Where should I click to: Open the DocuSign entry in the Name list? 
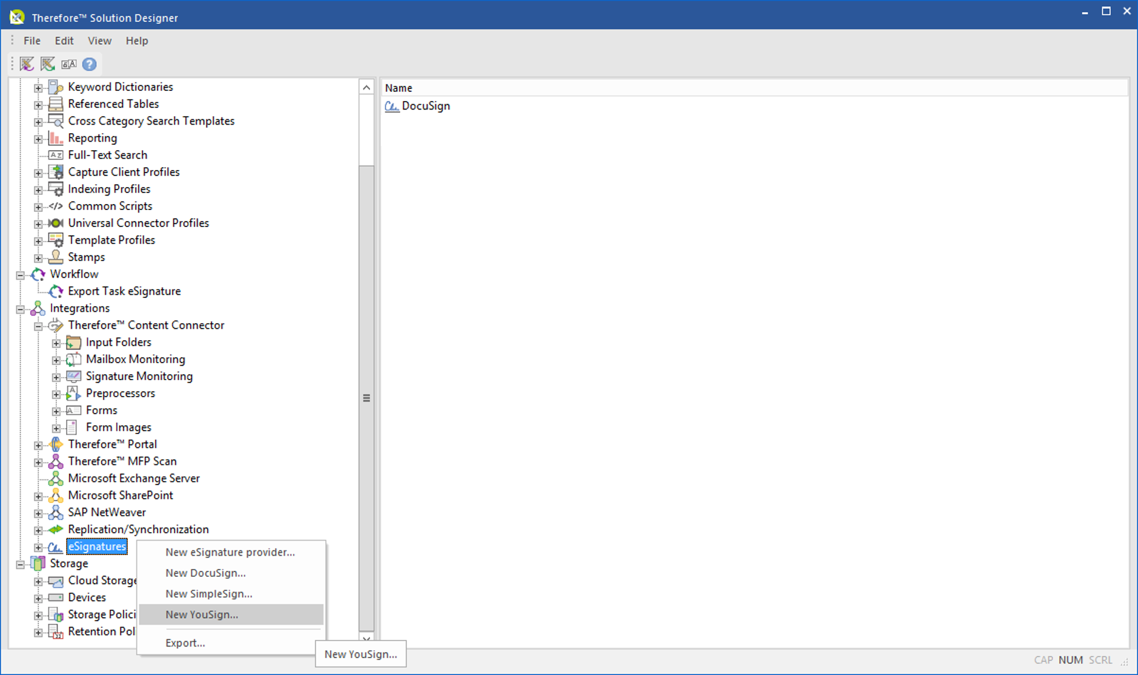click(x=426, y=106)
